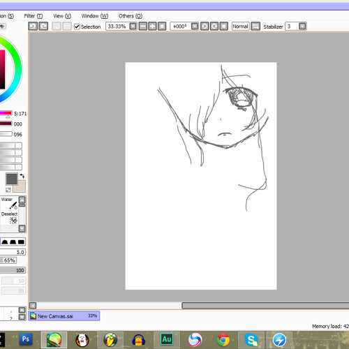Viewport: 349px width, 349px height.
Task: Open the Others menu
Action: click(x=131, y=16)
